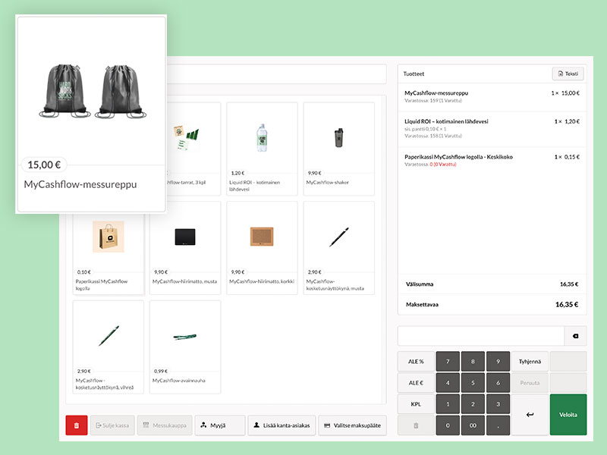Click the 15,00 € price tag
This screenshot has width=607, height=455.
pyautogui.click(x=44, y=165)
